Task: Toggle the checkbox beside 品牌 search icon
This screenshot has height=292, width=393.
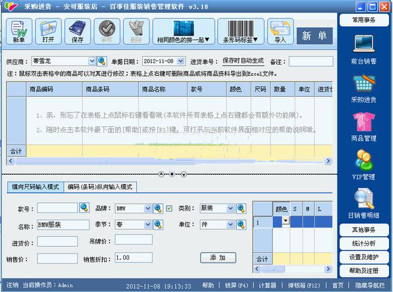Action: coord(169,208)
